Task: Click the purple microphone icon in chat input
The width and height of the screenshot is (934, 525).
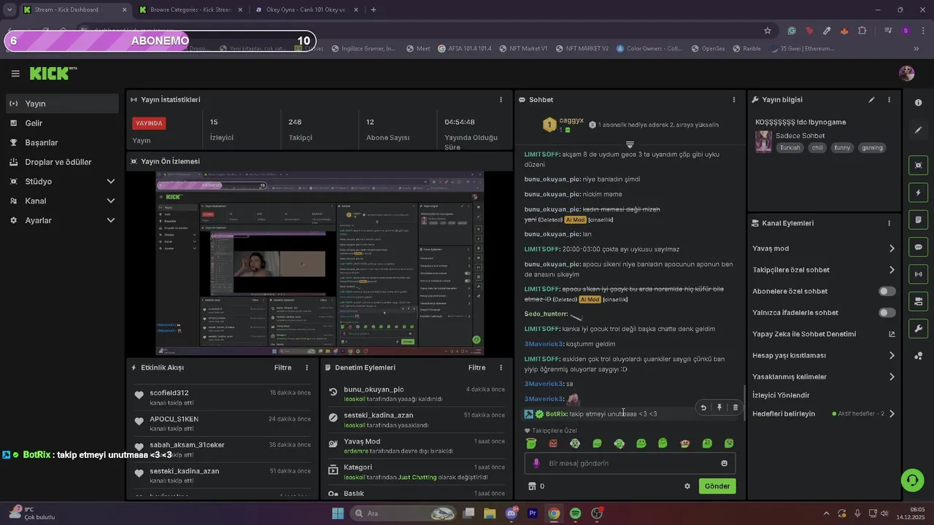Action: 536,463
